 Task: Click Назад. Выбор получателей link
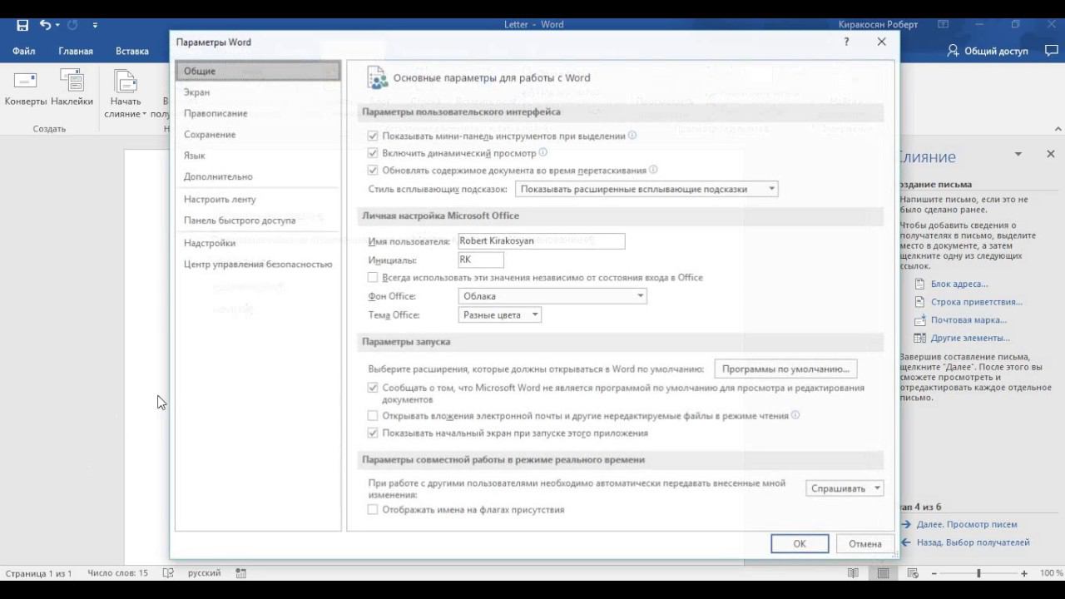pyautogui.click(x=973, y=542)
